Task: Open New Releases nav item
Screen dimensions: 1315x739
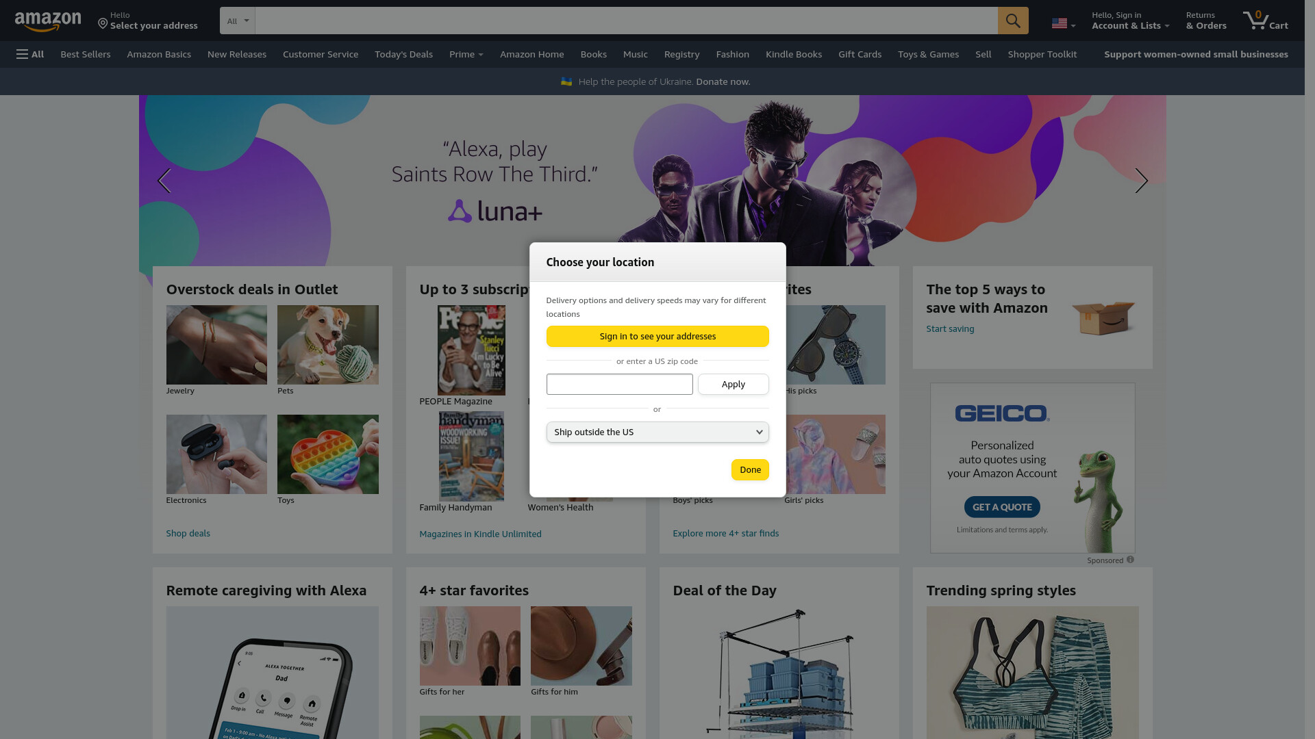Action: click(x=237, y=54)
